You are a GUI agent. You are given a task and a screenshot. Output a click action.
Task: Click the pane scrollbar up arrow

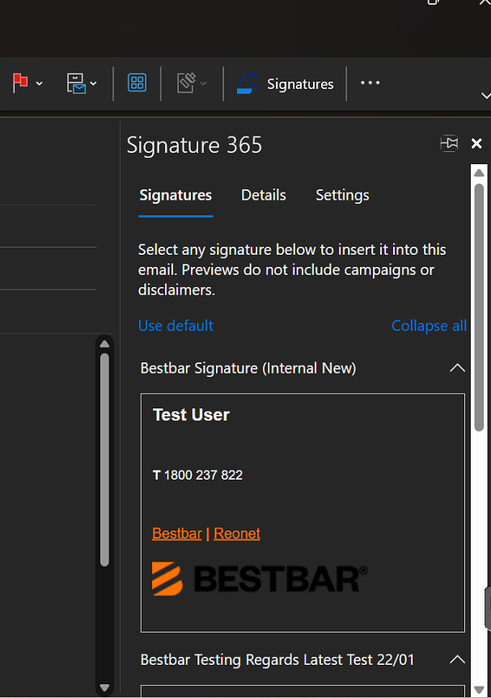(479, 173)
